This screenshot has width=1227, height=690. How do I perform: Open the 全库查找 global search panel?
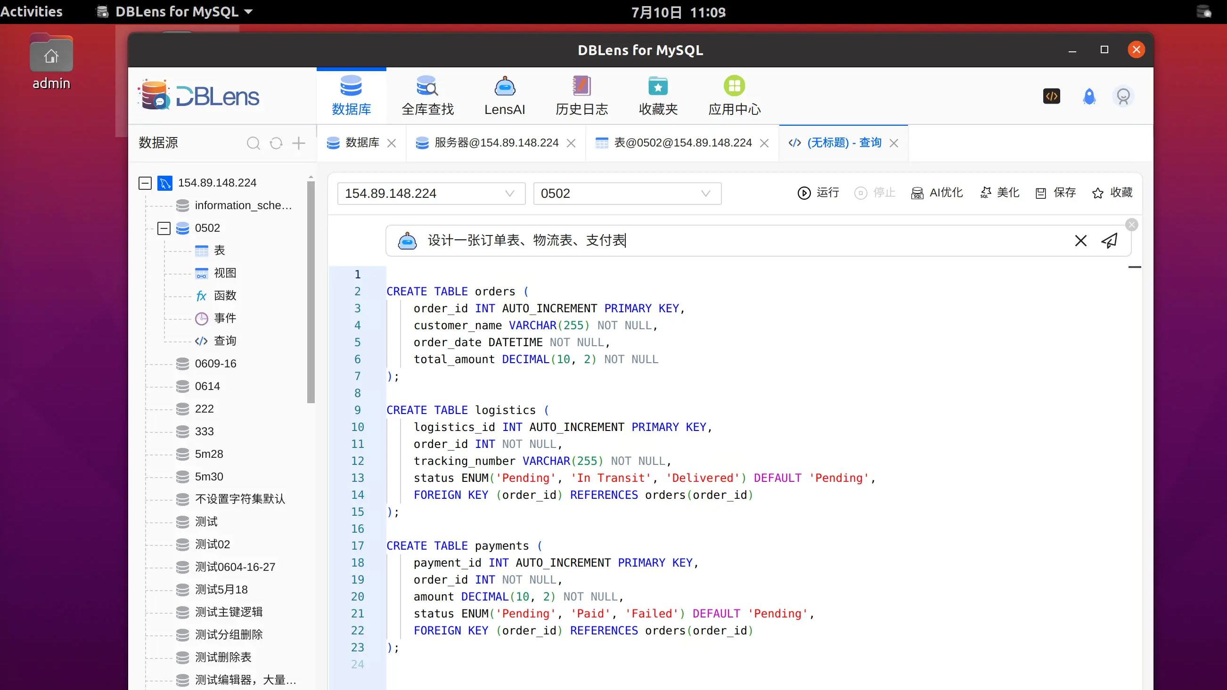(x=427, y=94)
